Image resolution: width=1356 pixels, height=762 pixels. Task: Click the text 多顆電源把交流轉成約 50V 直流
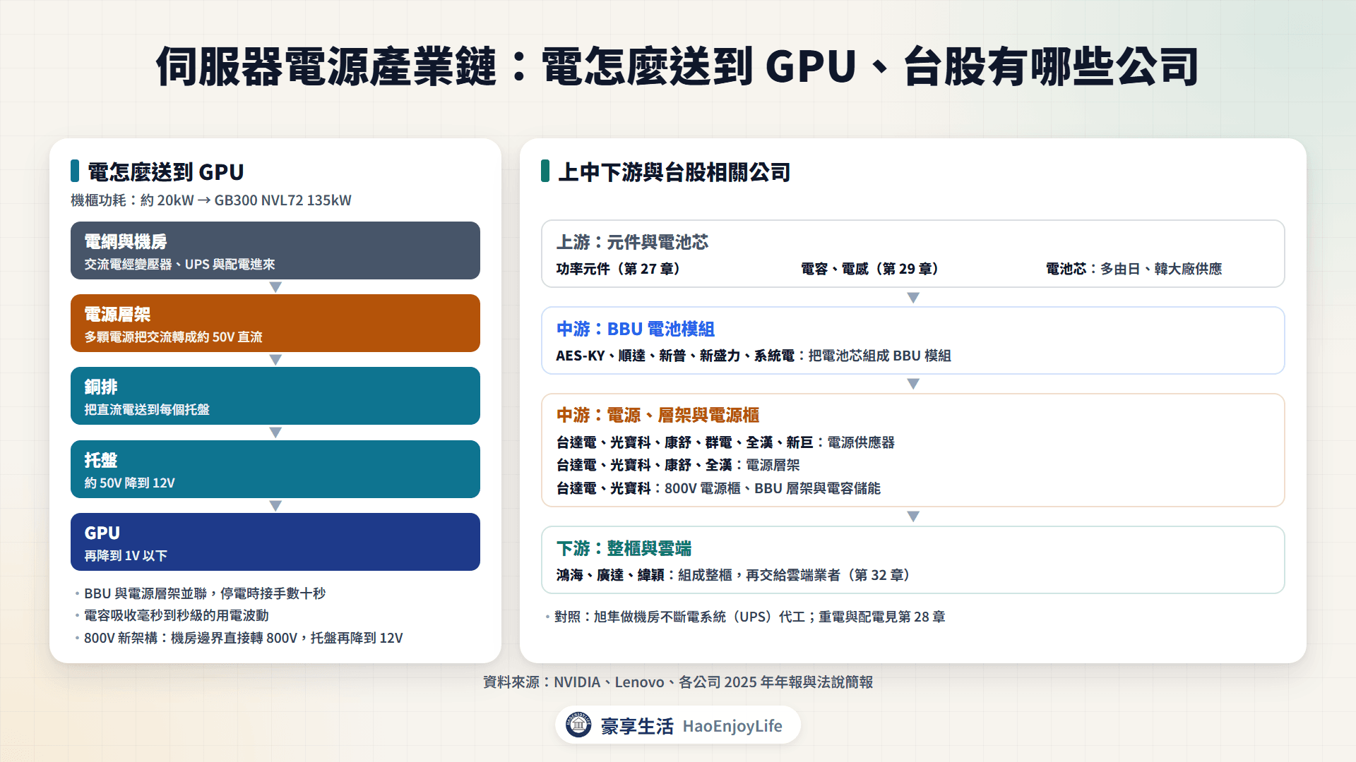(x=174, y=337)
